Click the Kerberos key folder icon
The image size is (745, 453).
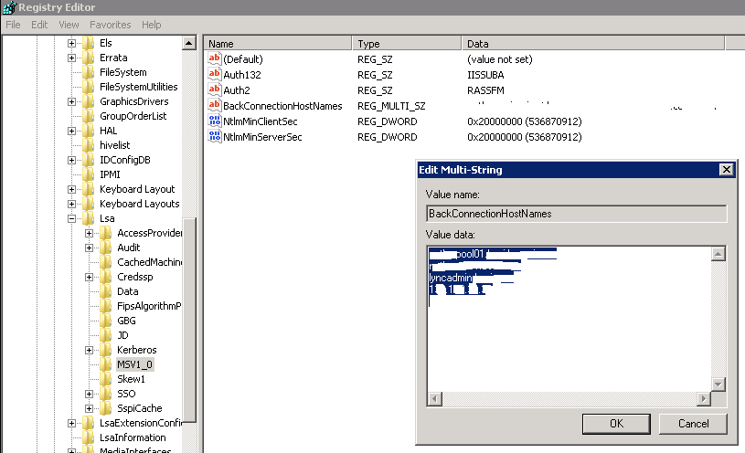tap(107, 350)
